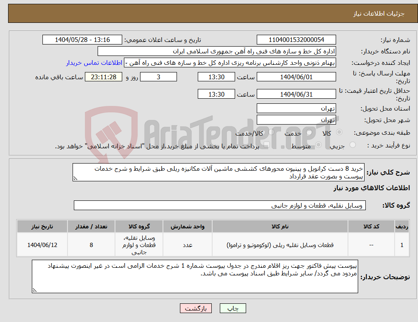Image resolution: width=418 pixels, height=322 pixels.
Task: Click the announcement date-time field 1404/05/28
Action: click(82, 40)
